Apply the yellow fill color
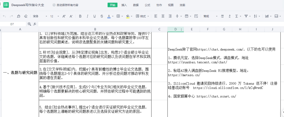Screen dimensions: 284x117 point(128,16)
